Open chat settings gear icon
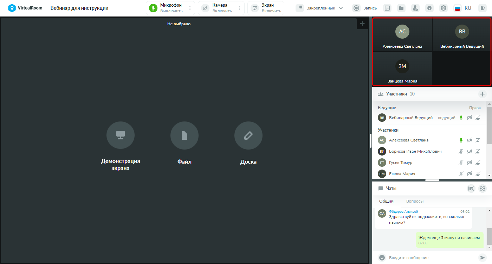 click(483, 189)
